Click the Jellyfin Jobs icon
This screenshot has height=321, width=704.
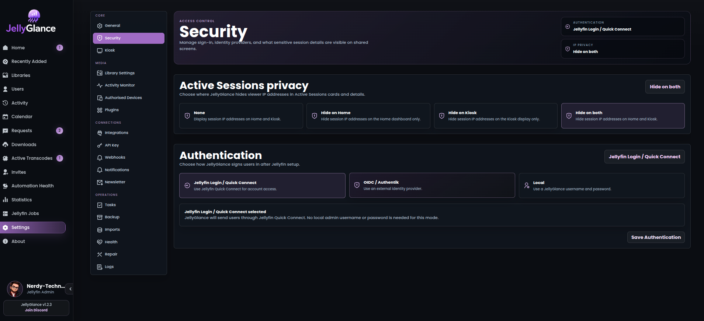coord(5,214)
